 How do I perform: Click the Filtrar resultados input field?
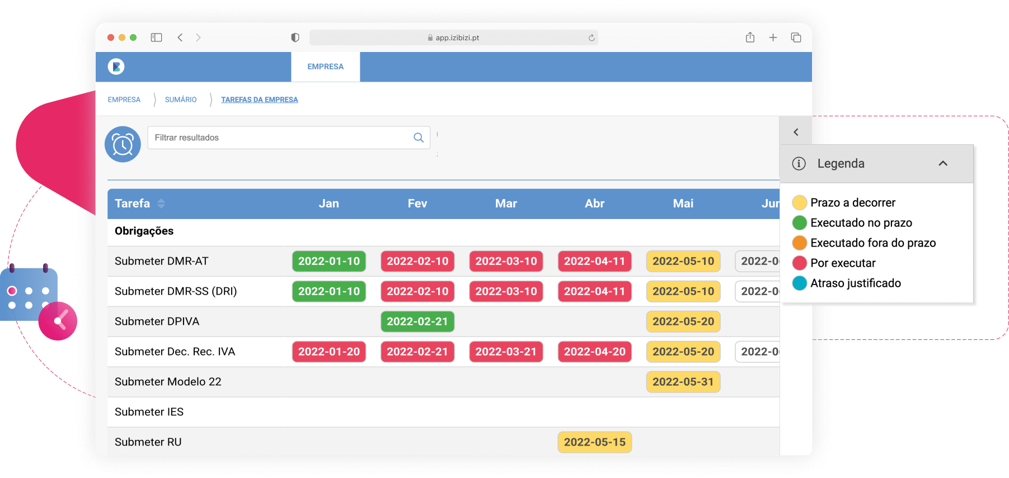pos(280,138)
